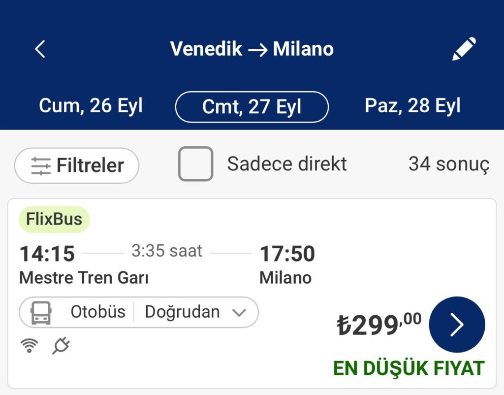This screenshot has height=395, width=504.
Task: Tap the power outlet amenity icon
Action: coord(61,345)
